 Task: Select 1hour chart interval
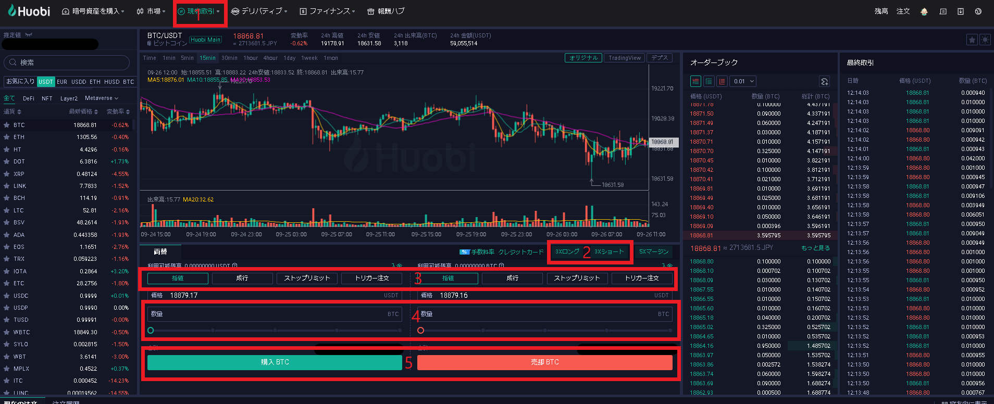[251, 58]
